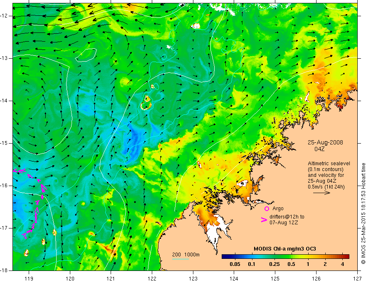Viewport: 366px width, 283px height.
Task: Click the -13 latitude axis label
Action: click(x=5, y=58)
